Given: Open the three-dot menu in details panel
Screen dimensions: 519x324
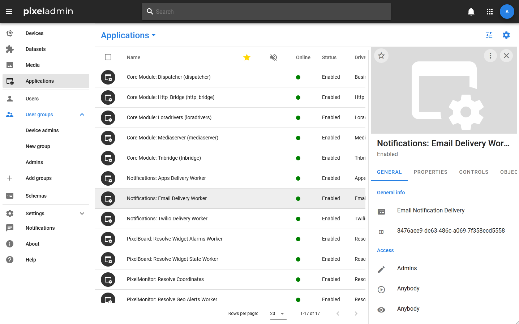Looking at the screenshot, I should [x=490, y=56].
